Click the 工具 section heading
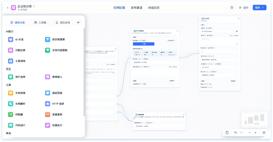 click(8, 85)
